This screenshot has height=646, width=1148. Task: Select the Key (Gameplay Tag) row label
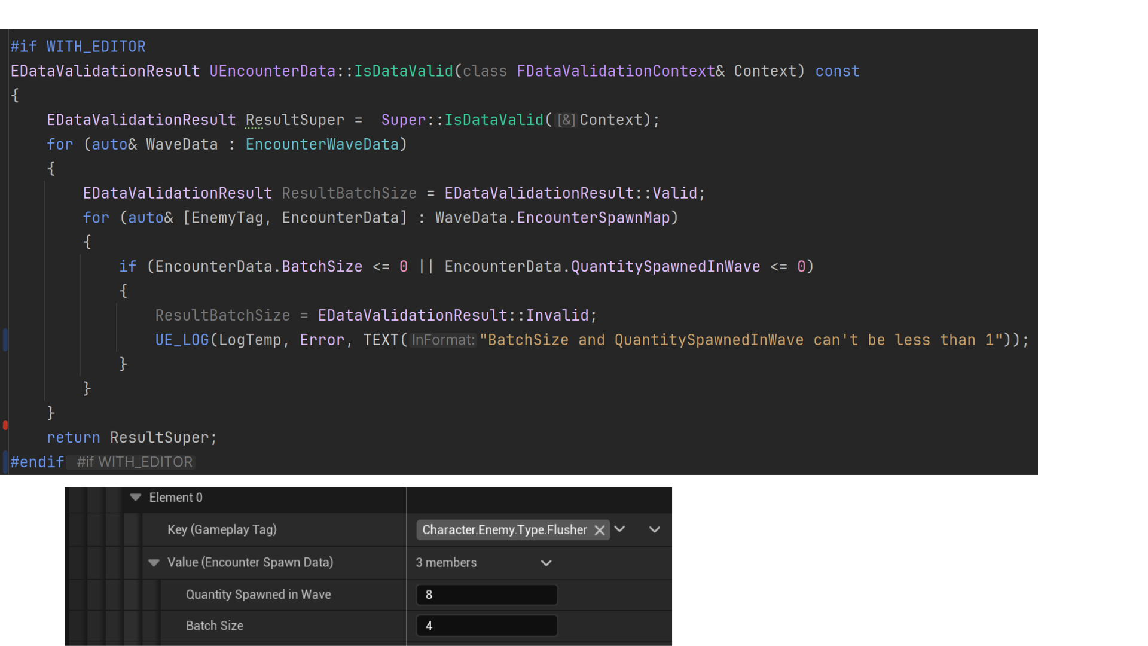[x=222, y=530]
